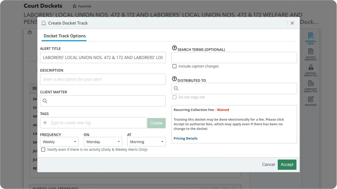This screenshot has height=189, width=337.
Task: Click Search Terms help question icon
Action: click(174, 48)
